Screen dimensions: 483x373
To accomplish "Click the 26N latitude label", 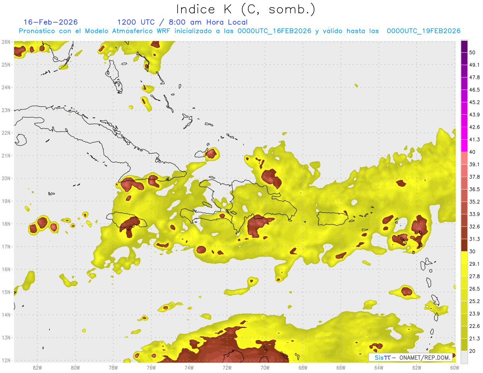I will pos(6,42).
